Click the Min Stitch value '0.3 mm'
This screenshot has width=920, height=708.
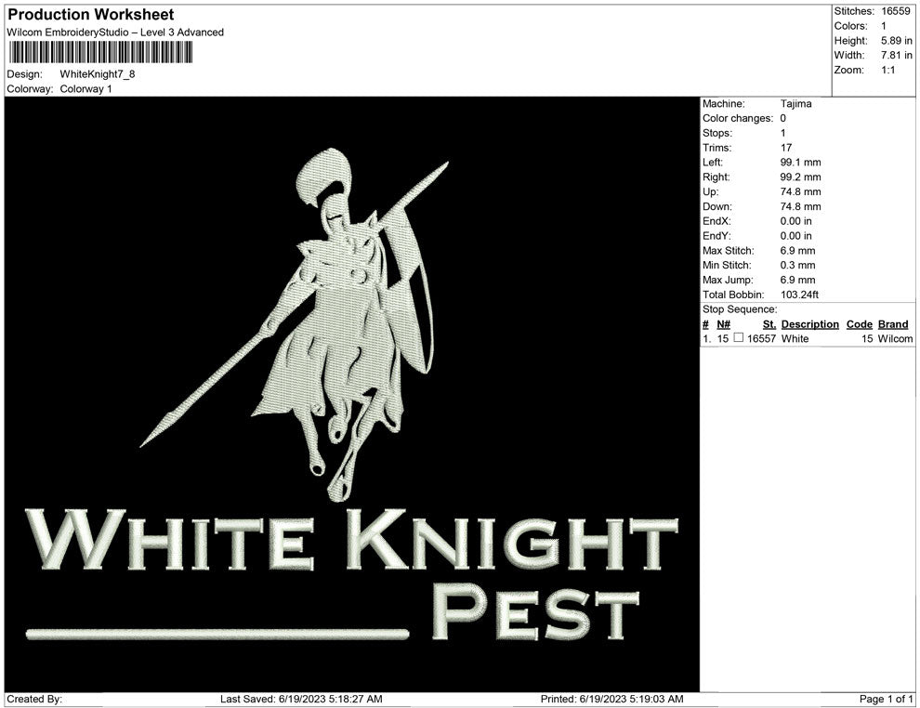797,265
